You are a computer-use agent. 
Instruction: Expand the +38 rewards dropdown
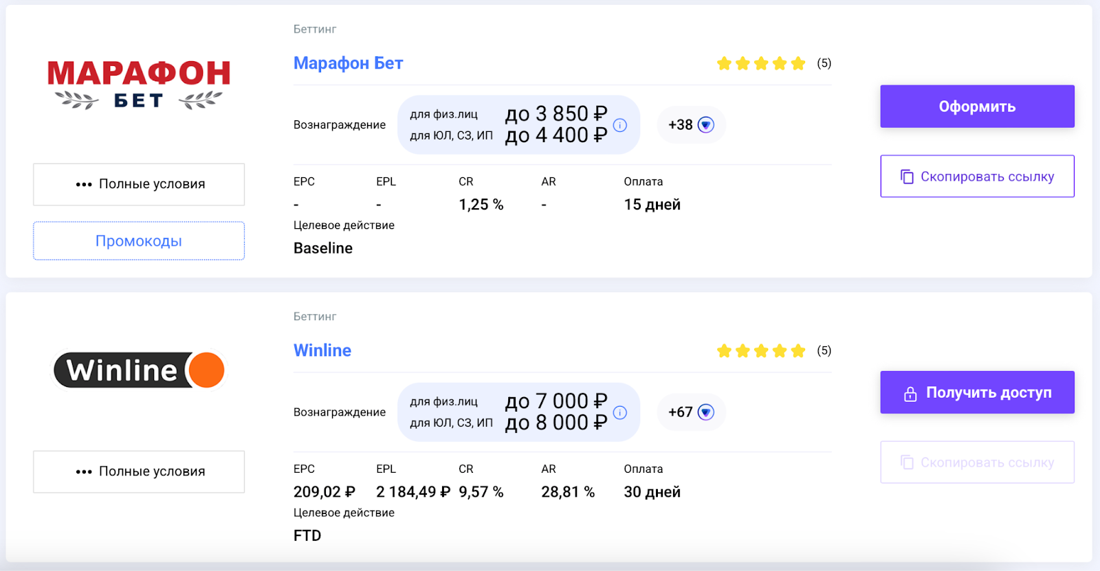[705, 125]
